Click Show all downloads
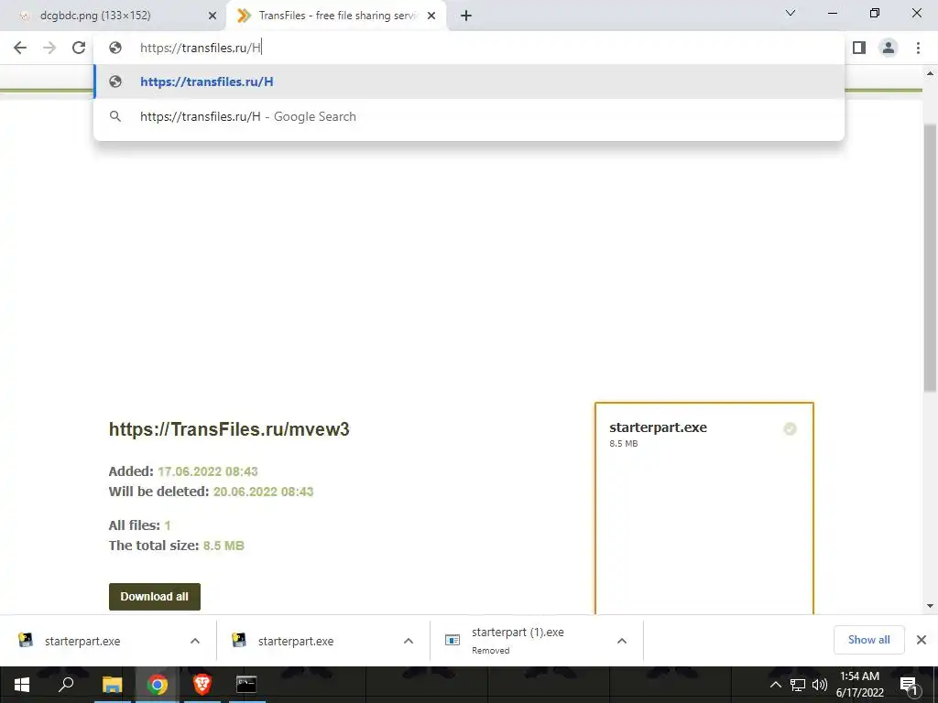Viewport: 938px width, 703px height. click(x=868, y=640)
